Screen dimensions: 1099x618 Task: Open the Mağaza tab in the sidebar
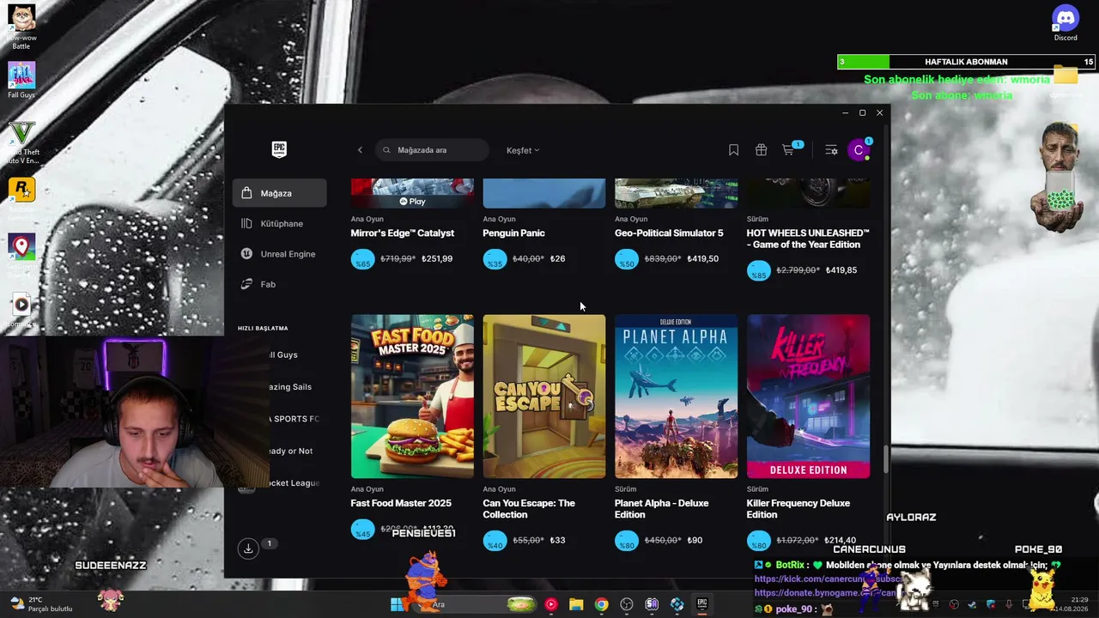tap(280, 193)
